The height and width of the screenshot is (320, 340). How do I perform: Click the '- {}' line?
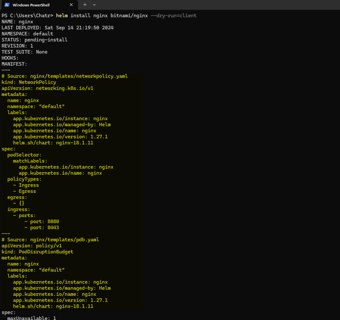click(19, 203)
